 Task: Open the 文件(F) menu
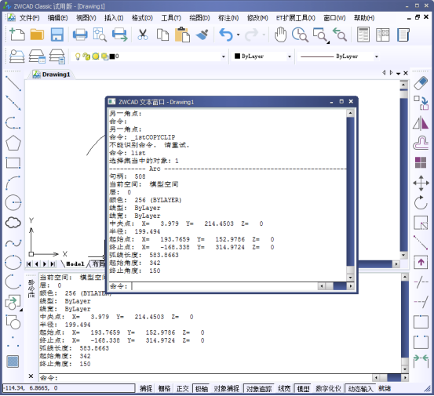click(29, 18)
